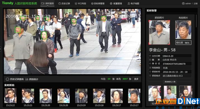Switch to 历史记录 tab
The image size is (200, 109).
click(64, 3)
